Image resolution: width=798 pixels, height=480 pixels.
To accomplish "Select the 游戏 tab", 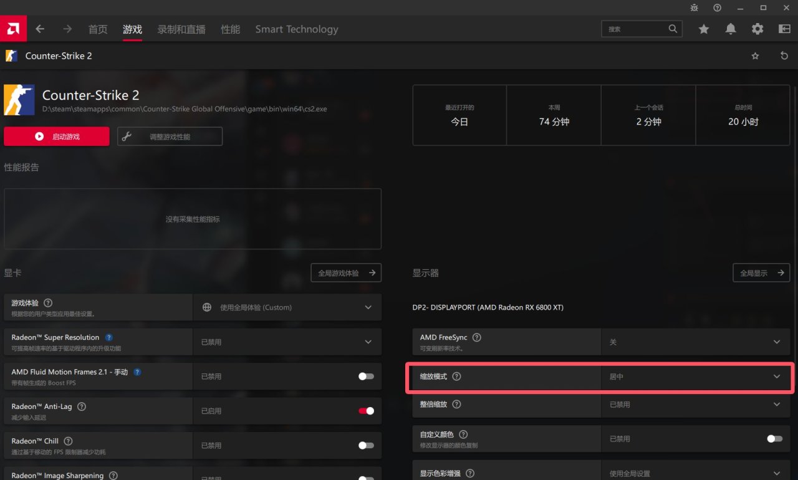I will point(133,29).
